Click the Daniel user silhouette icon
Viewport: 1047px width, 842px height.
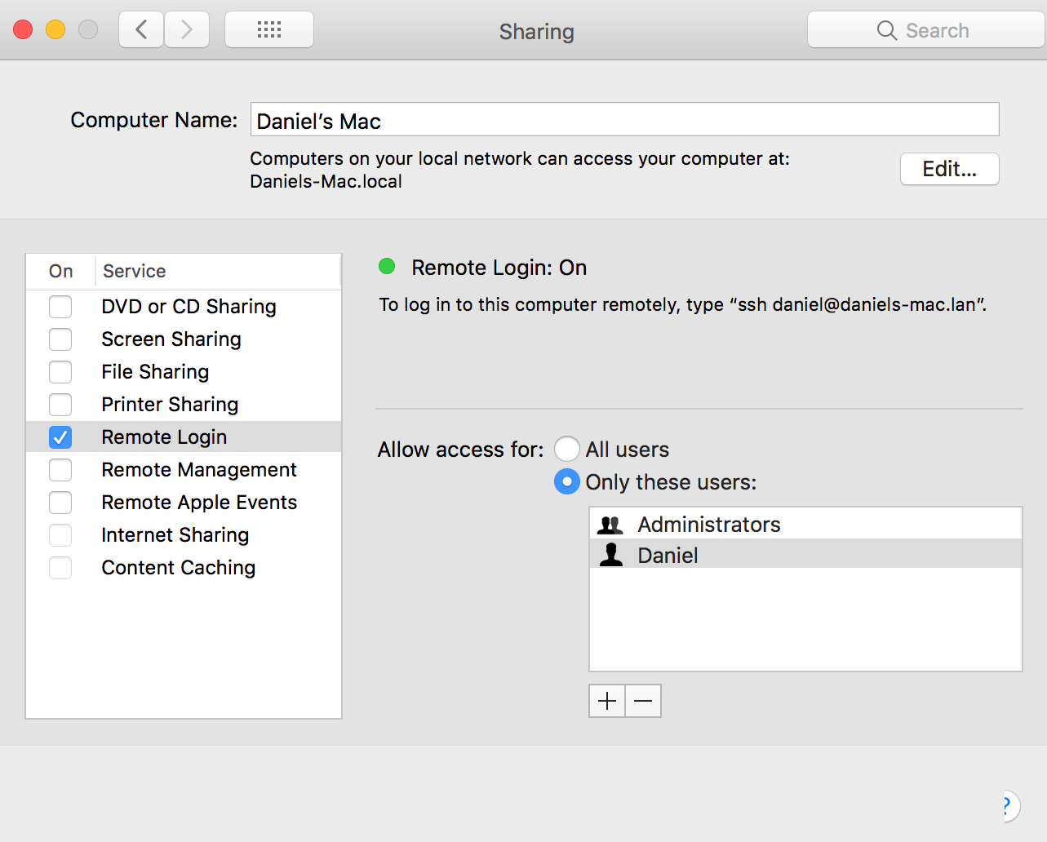(611, 555)
